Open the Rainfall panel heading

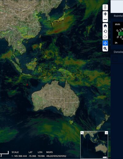(x=118, y=16)
